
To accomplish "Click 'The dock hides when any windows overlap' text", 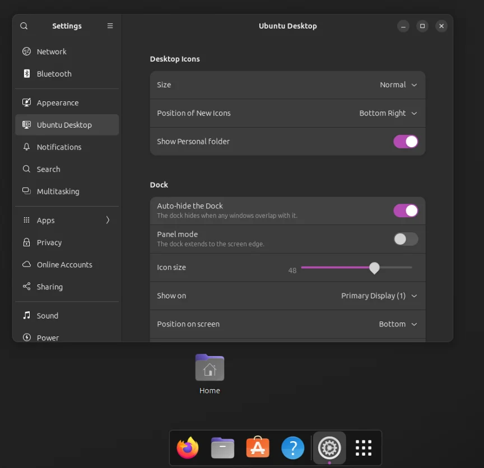I will 227,216.
